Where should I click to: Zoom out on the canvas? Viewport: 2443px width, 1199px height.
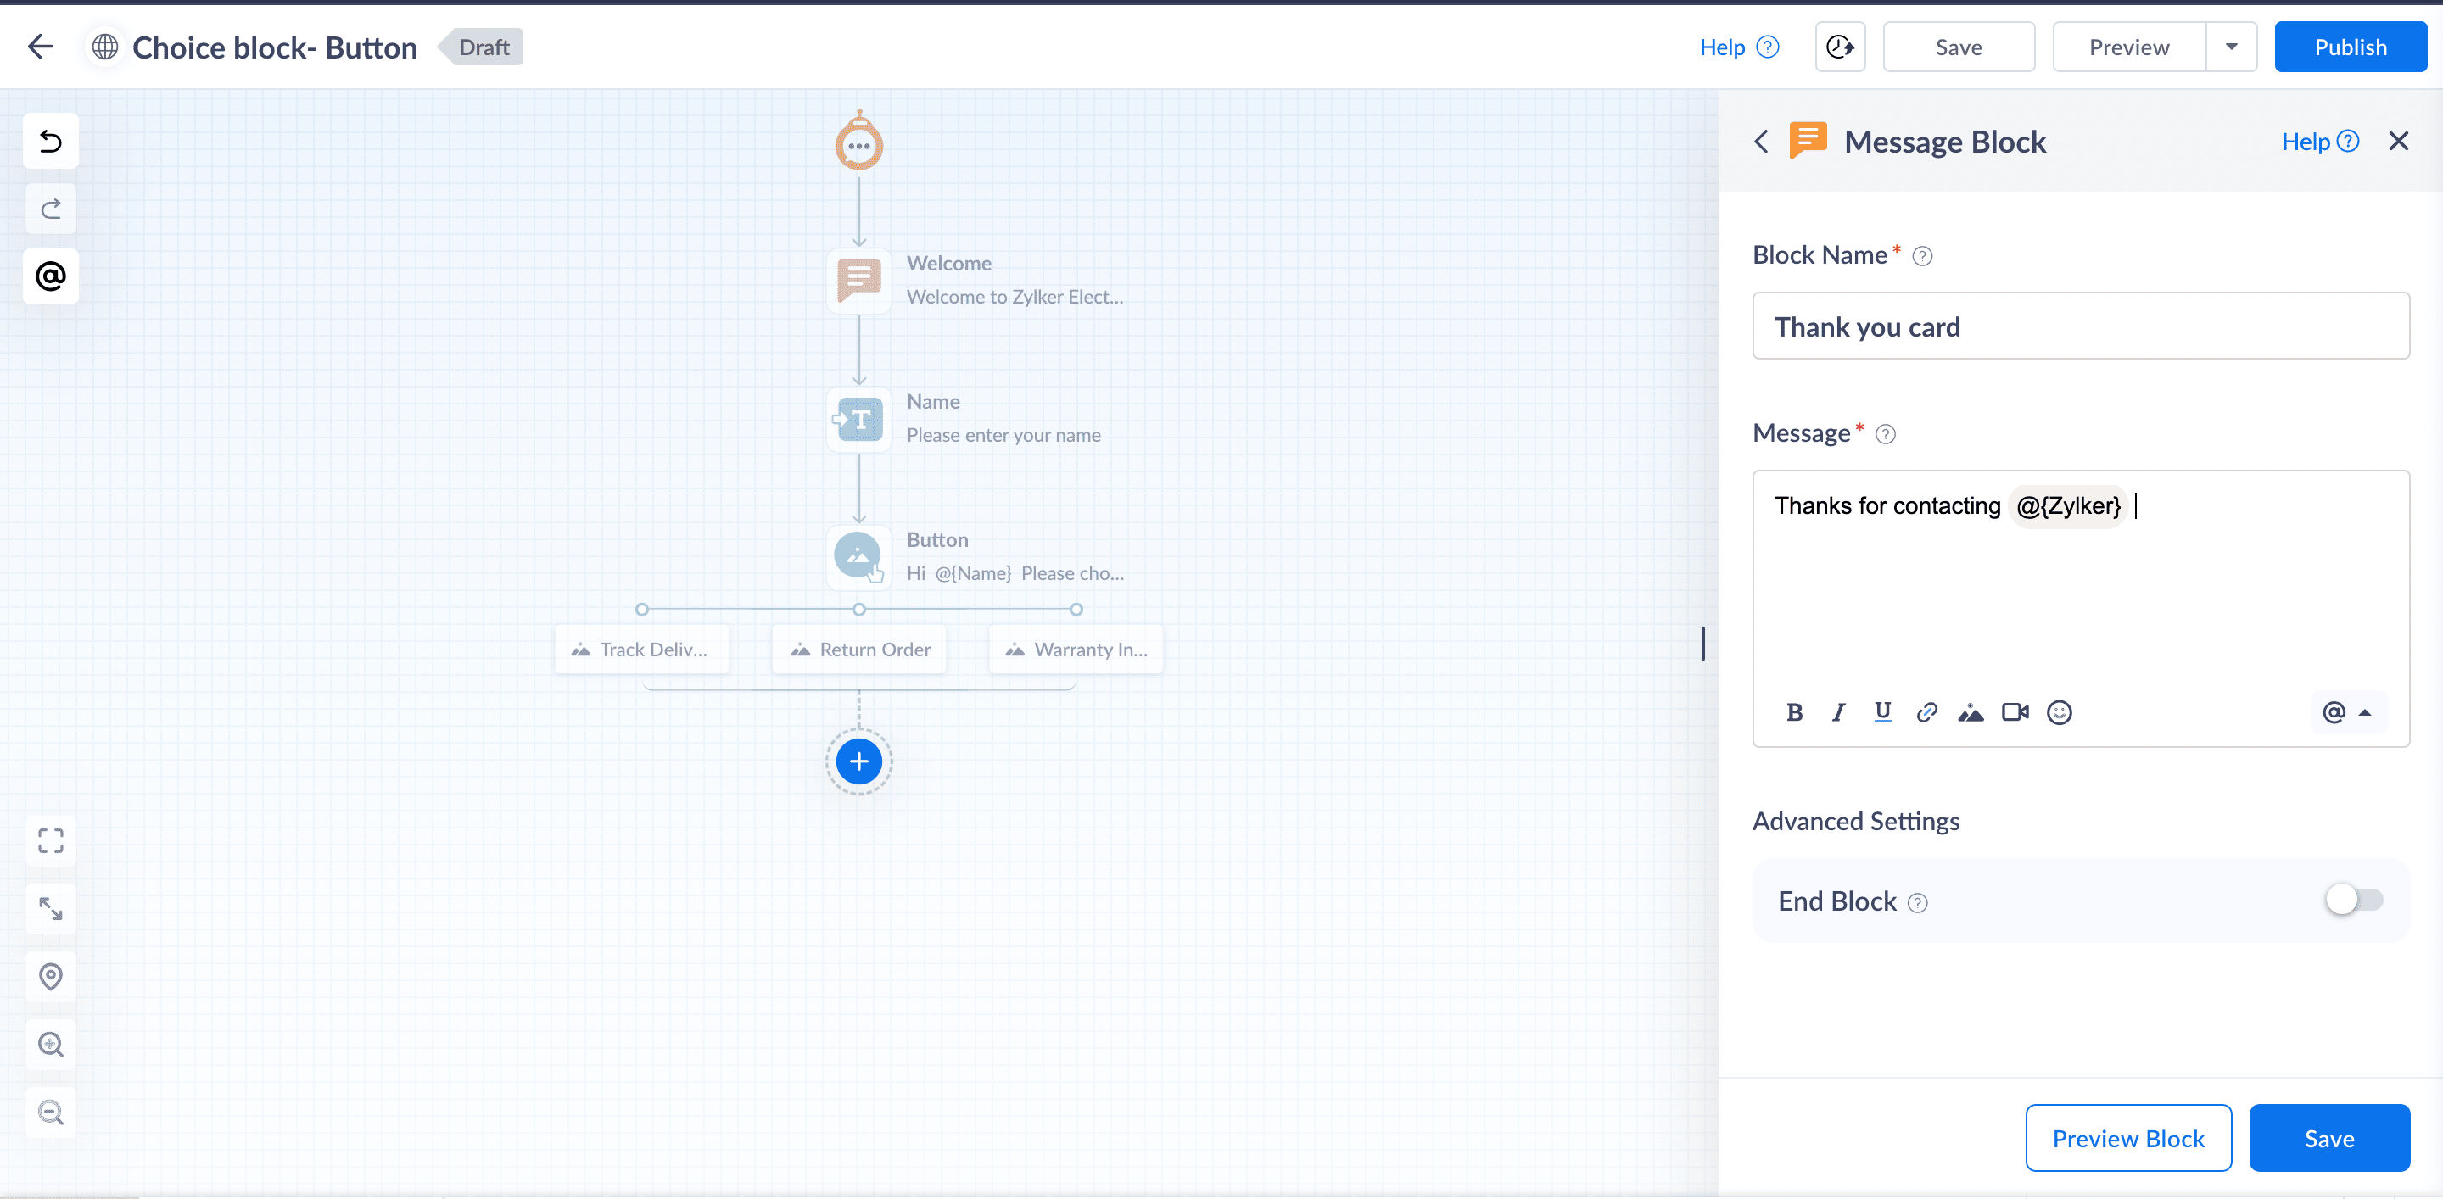pos(50,1112)
